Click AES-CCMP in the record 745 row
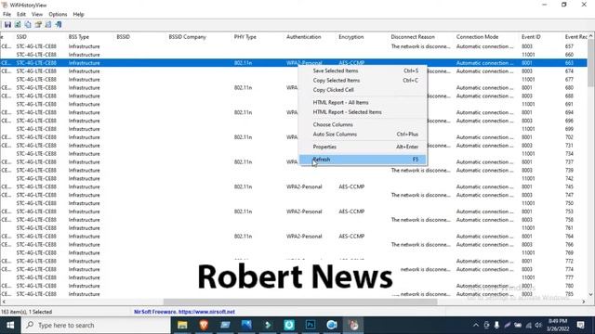This screenshot has width=595, height=334. (x=351, y=186)
